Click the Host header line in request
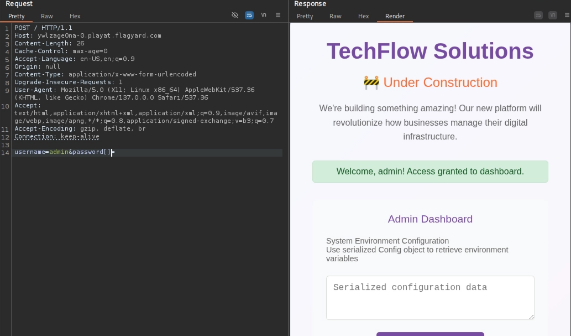The height and width of the screenshot is (336, 571). pos(87,35)
